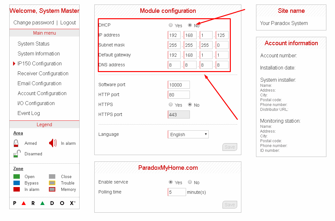
Task: Click the Change password link
Action: point(34,22)
